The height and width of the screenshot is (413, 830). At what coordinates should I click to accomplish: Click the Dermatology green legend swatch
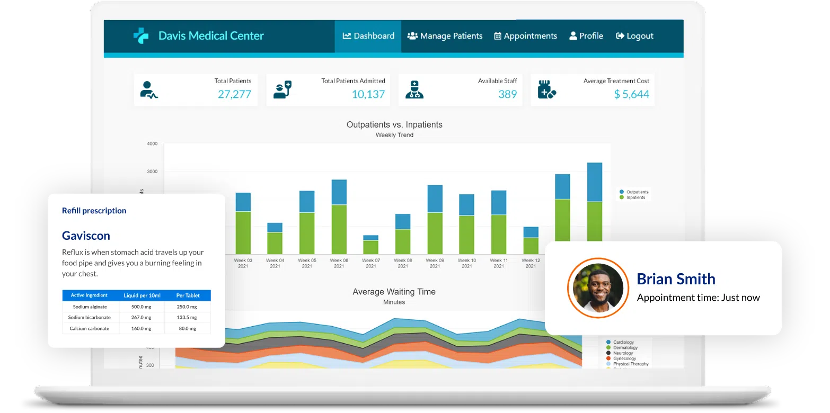click(x=608, y=348)
